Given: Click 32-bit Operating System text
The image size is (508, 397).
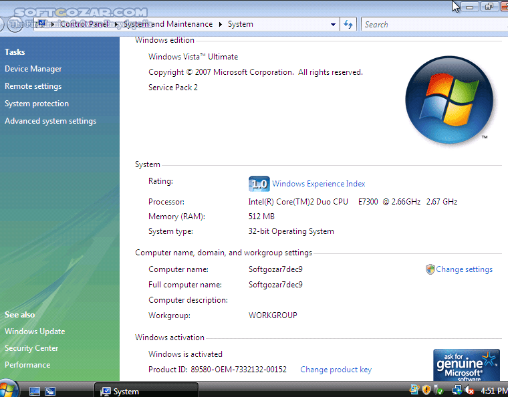Looking at the screenshot, I should coord(291,231).
